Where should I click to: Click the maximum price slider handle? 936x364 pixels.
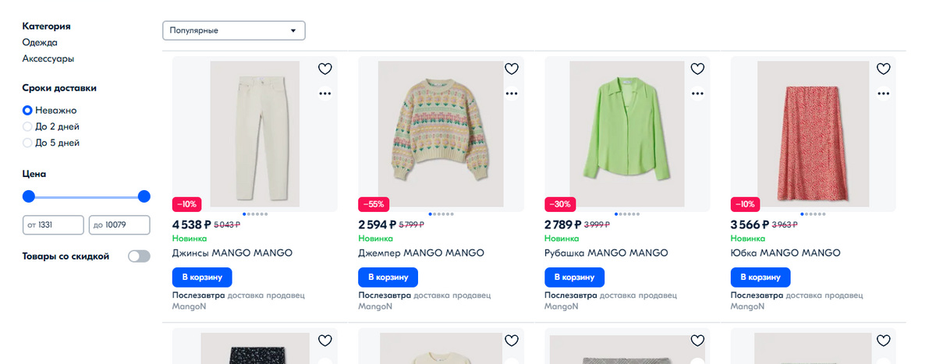144,196
